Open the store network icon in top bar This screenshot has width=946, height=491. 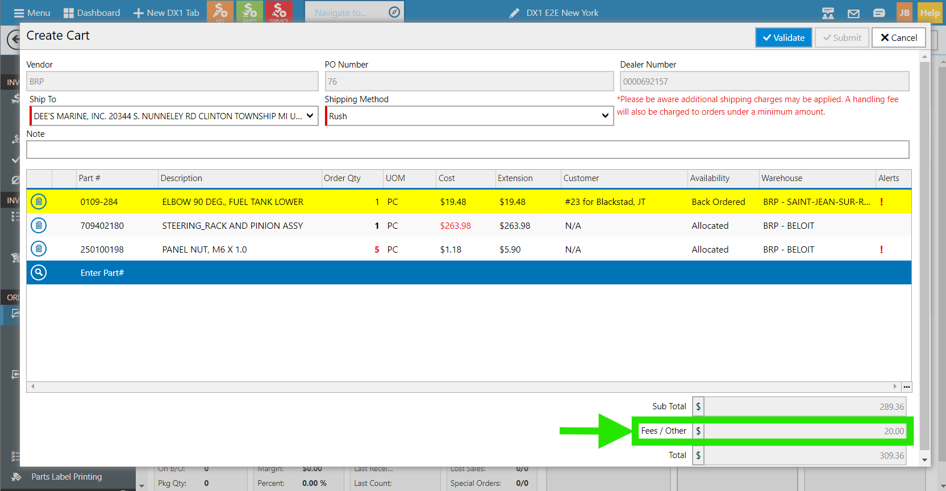click(828, 12)
